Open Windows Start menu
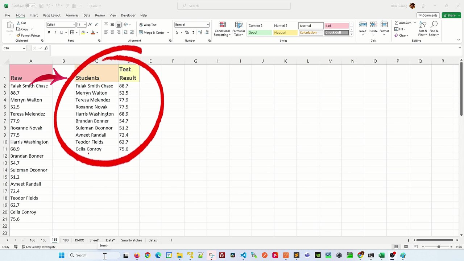Image resolution: width=464 pixels, height=261 pixels. [x=61, y=255]
